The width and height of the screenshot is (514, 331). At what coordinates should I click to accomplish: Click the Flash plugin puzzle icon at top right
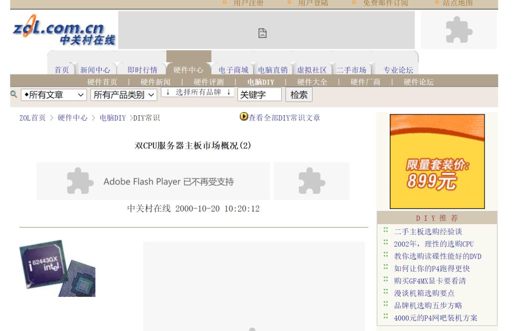459,30
